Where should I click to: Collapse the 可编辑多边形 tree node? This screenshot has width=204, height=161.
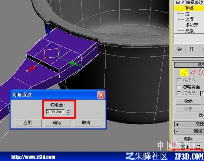[x=178, y=2]
